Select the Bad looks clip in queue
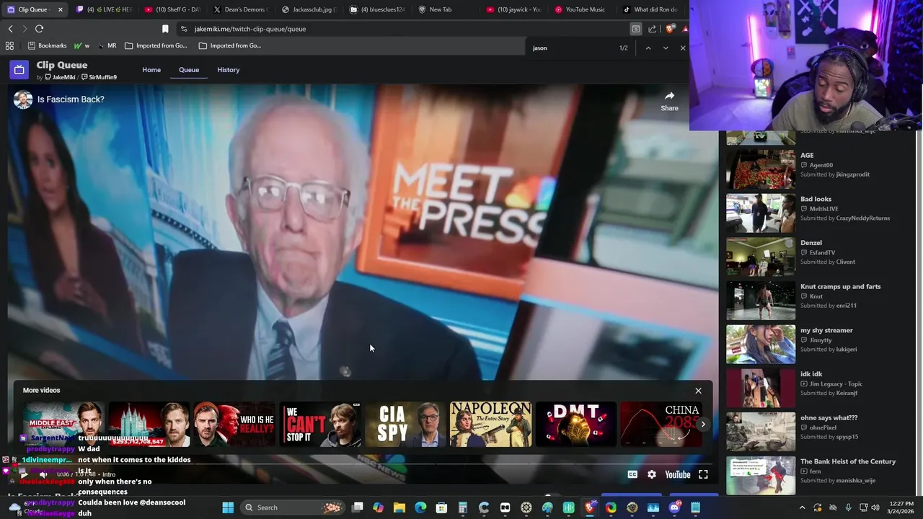Image resolution: width=923 pixels, height=519 pixels. (x=818, y=212)
